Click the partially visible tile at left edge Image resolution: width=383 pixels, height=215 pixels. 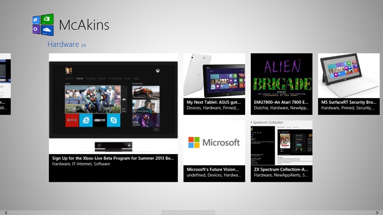coord(5,84)
